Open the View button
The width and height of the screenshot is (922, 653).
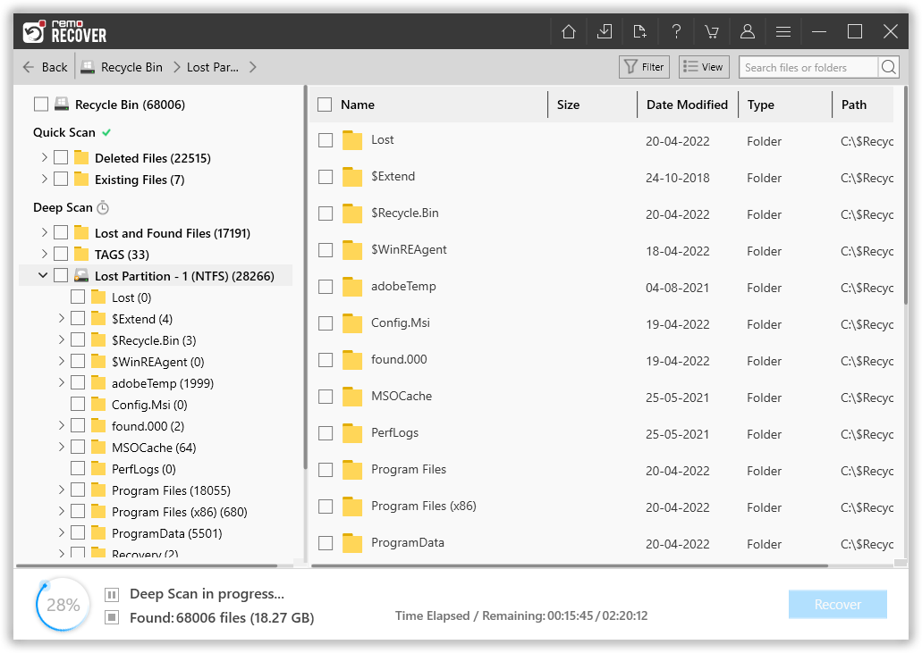click(x=704, y=67)
